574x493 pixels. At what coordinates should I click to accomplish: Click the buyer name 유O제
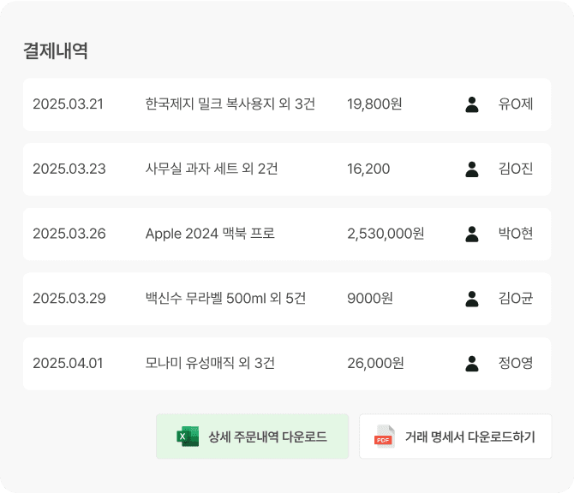[516, 104]
